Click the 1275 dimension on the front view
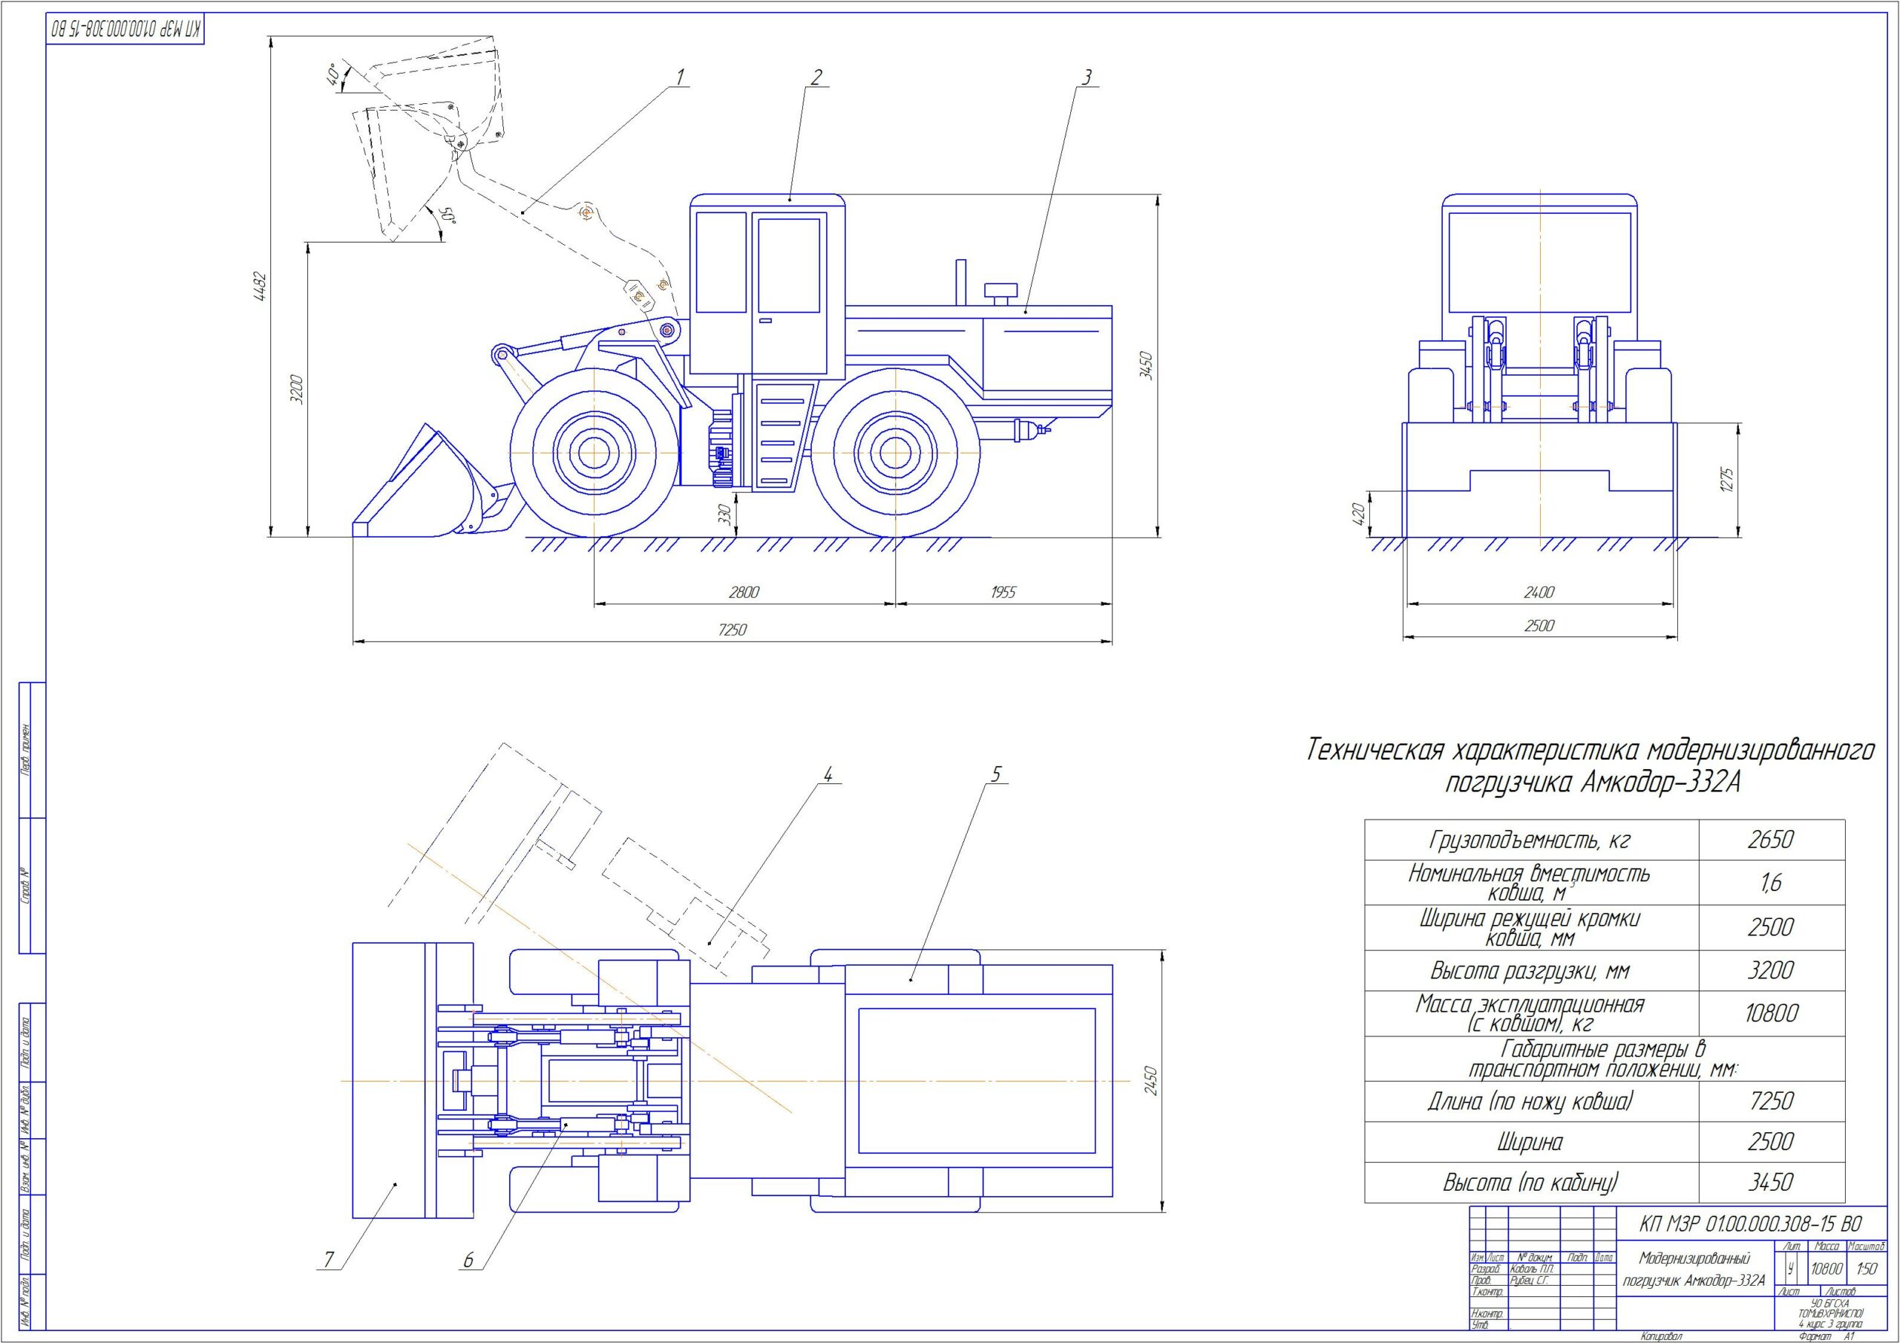 1727,480
